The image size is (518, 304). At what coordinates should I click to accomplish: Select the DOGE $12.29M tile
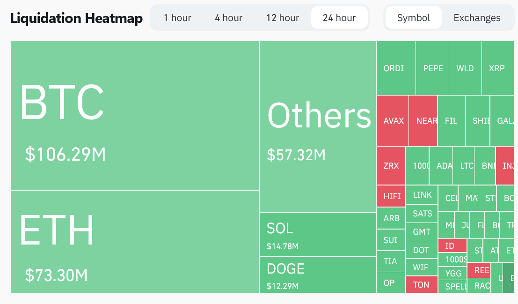[318, 274]
